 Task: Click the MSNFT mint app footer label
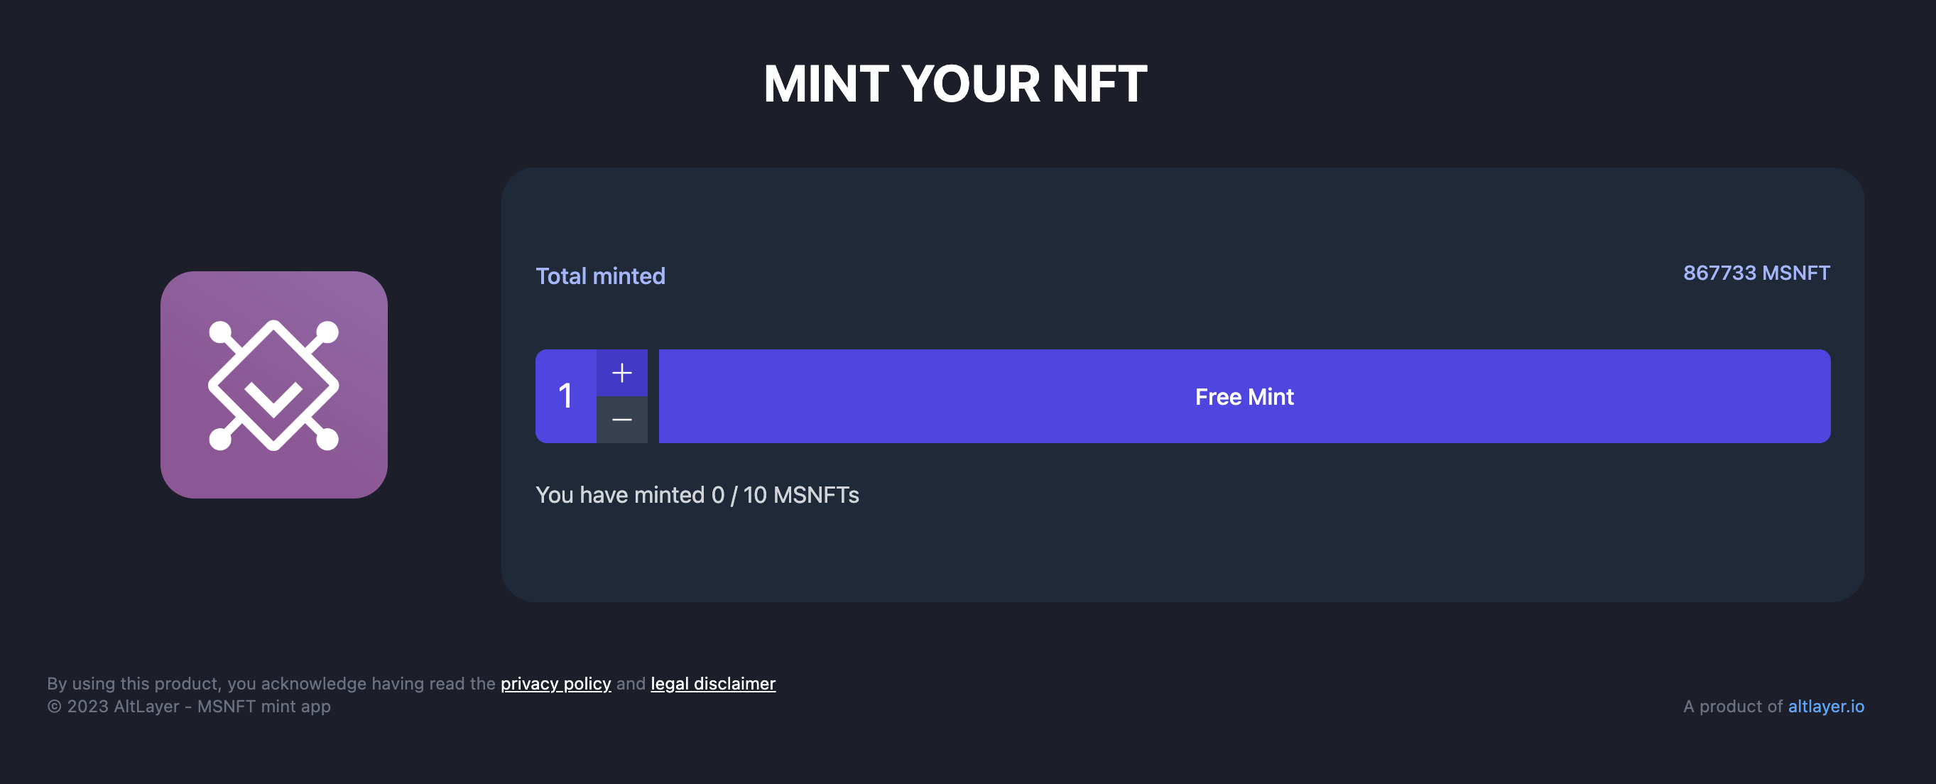click(x=263, y=707)
